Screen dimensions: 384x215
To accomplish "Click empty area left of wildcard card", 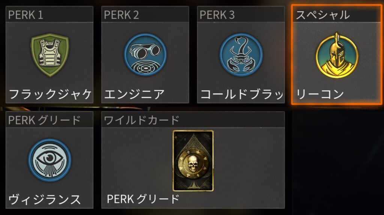I will pyautogui.click(x=137, y=160).
